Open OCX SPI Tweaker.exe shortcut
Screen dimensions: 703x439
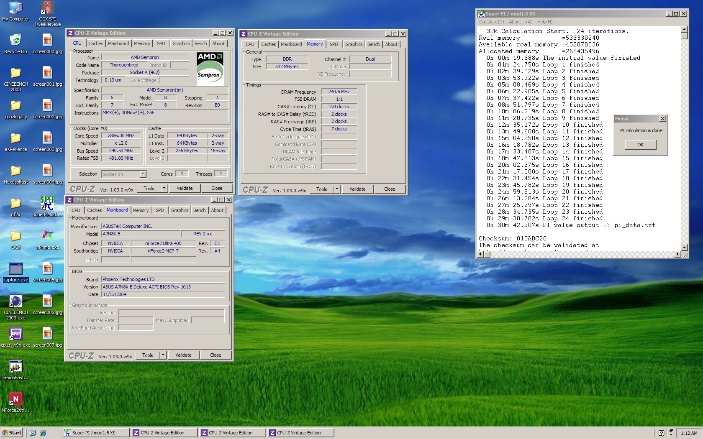(x=47, y=14)
